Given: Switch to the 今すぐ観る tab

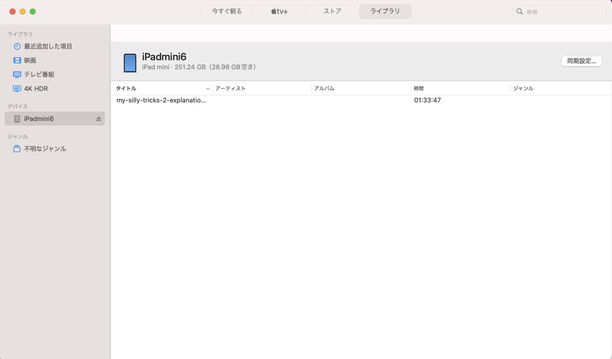Looking at the screenshot, I should (x=227, y=12).
